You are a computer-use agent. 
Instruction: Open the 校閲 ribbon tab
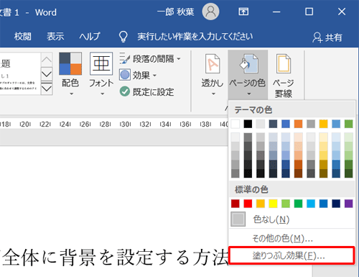[x=23, y=37]
